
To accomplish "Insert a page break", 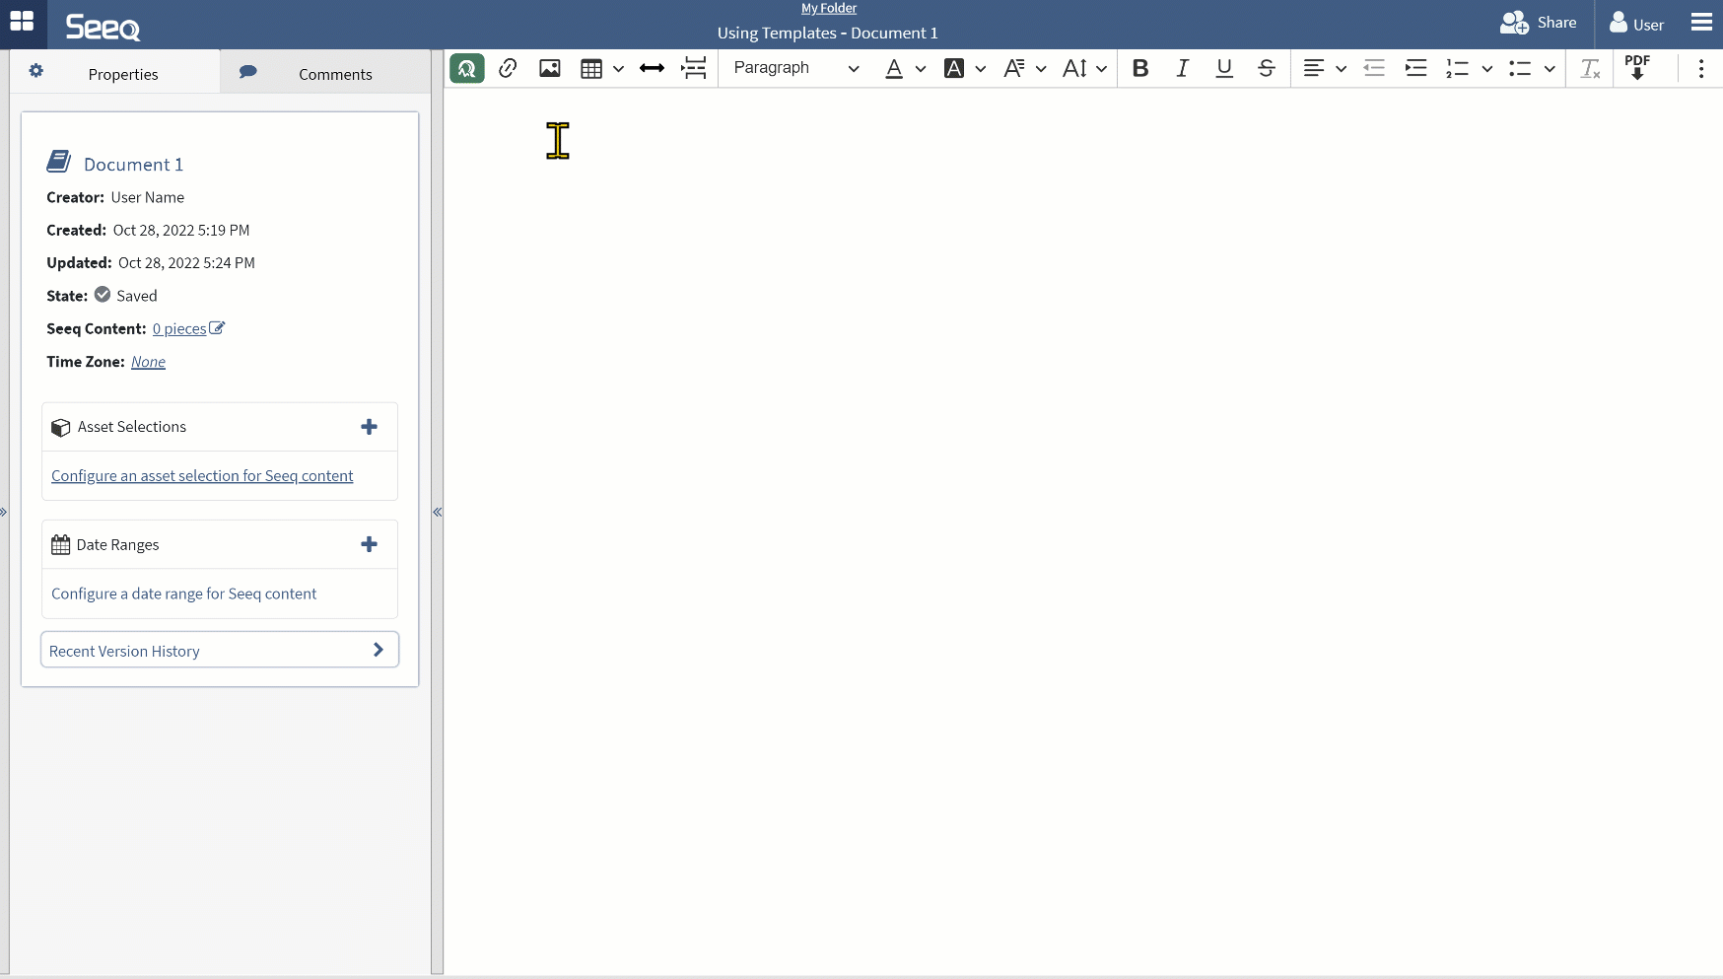I will coord(695,68).
